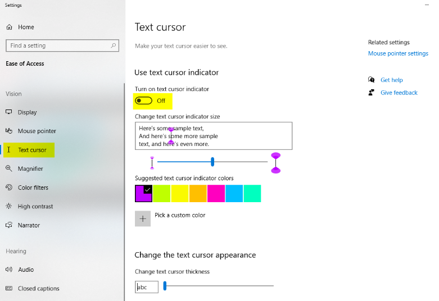Click the Give feedback link

tap(399, 93)
